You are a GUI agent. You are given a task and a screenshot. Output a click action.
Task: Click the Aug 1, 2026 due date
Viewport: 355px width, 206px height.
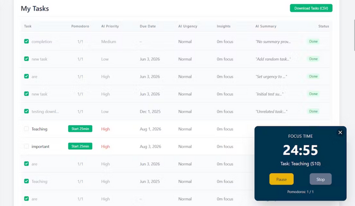coord(150,129)
